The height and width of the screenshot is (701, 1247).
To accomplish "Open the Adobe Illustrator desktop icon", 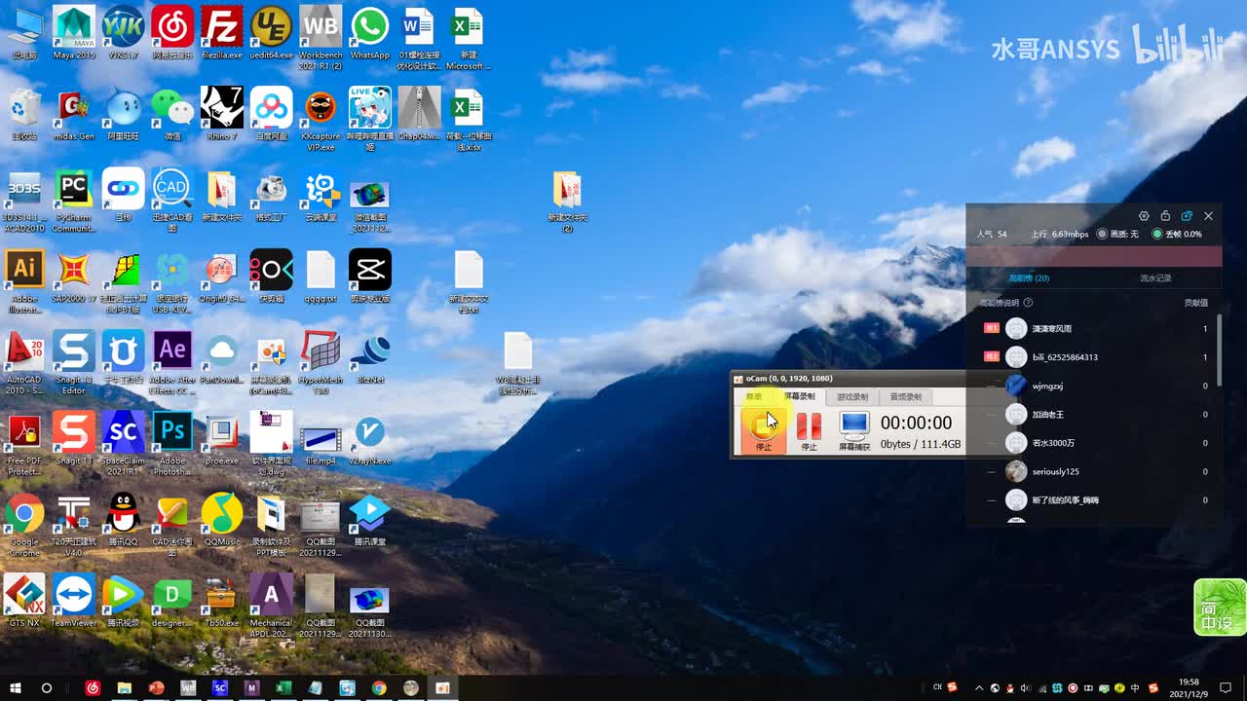I will (x=24, y=281).
